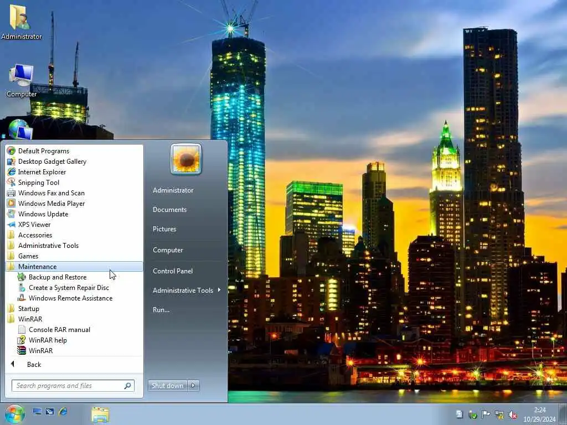Click Switch between windows quick launch icon
Viewport: 567px width, 425px height.
(x=50, y=412)
